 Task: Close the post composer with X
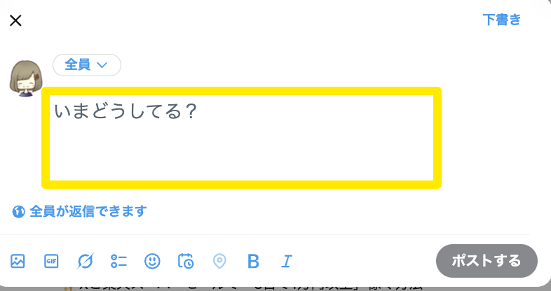tap(15, 20)
